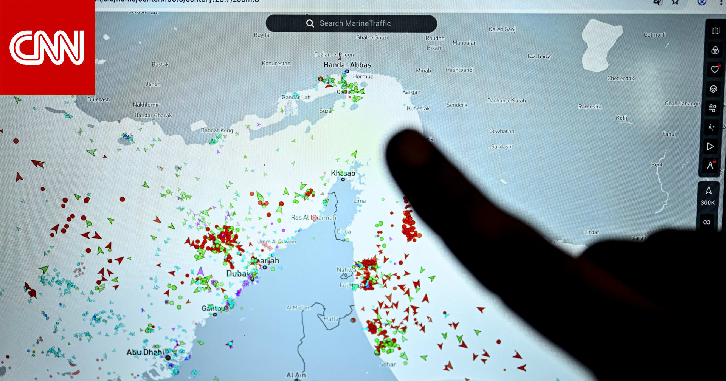Click the browser translate page icon
Viewport: 726px width, 381px height.
[658, 2]
